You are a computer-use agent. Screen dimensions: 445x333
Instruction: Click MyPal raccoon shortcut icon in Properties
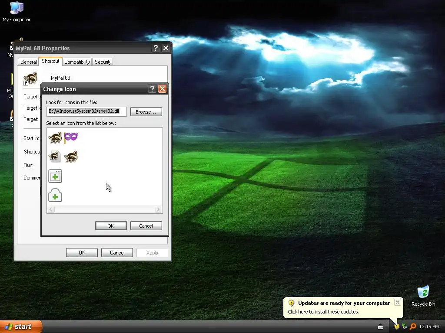[30, 78]
